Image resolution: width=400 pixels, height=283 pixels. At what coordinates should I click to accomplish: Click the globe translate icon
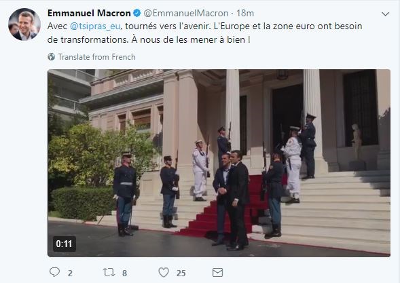tap(52, 56)
